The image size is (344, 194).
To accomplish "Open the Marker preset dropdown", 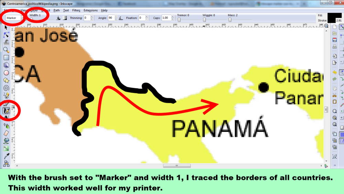I will (14, 18).
